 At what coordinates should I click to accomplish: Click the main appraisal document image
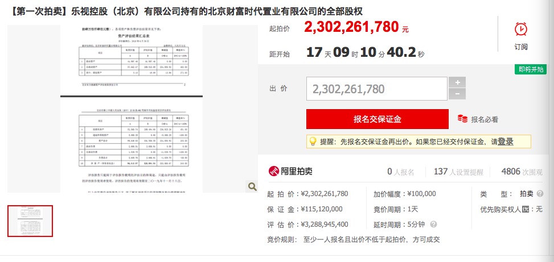tap(132, 109)
